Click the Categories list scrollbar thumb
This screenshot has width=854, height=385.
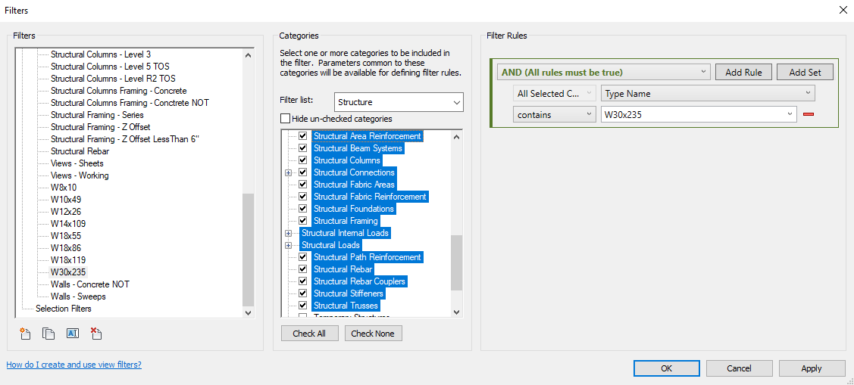point(456,262)
